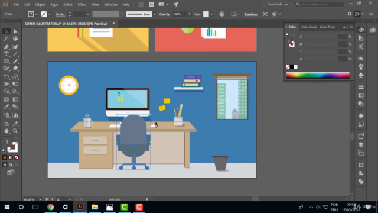
Task: Go to the previous artboard
Action: click(53, 199)
